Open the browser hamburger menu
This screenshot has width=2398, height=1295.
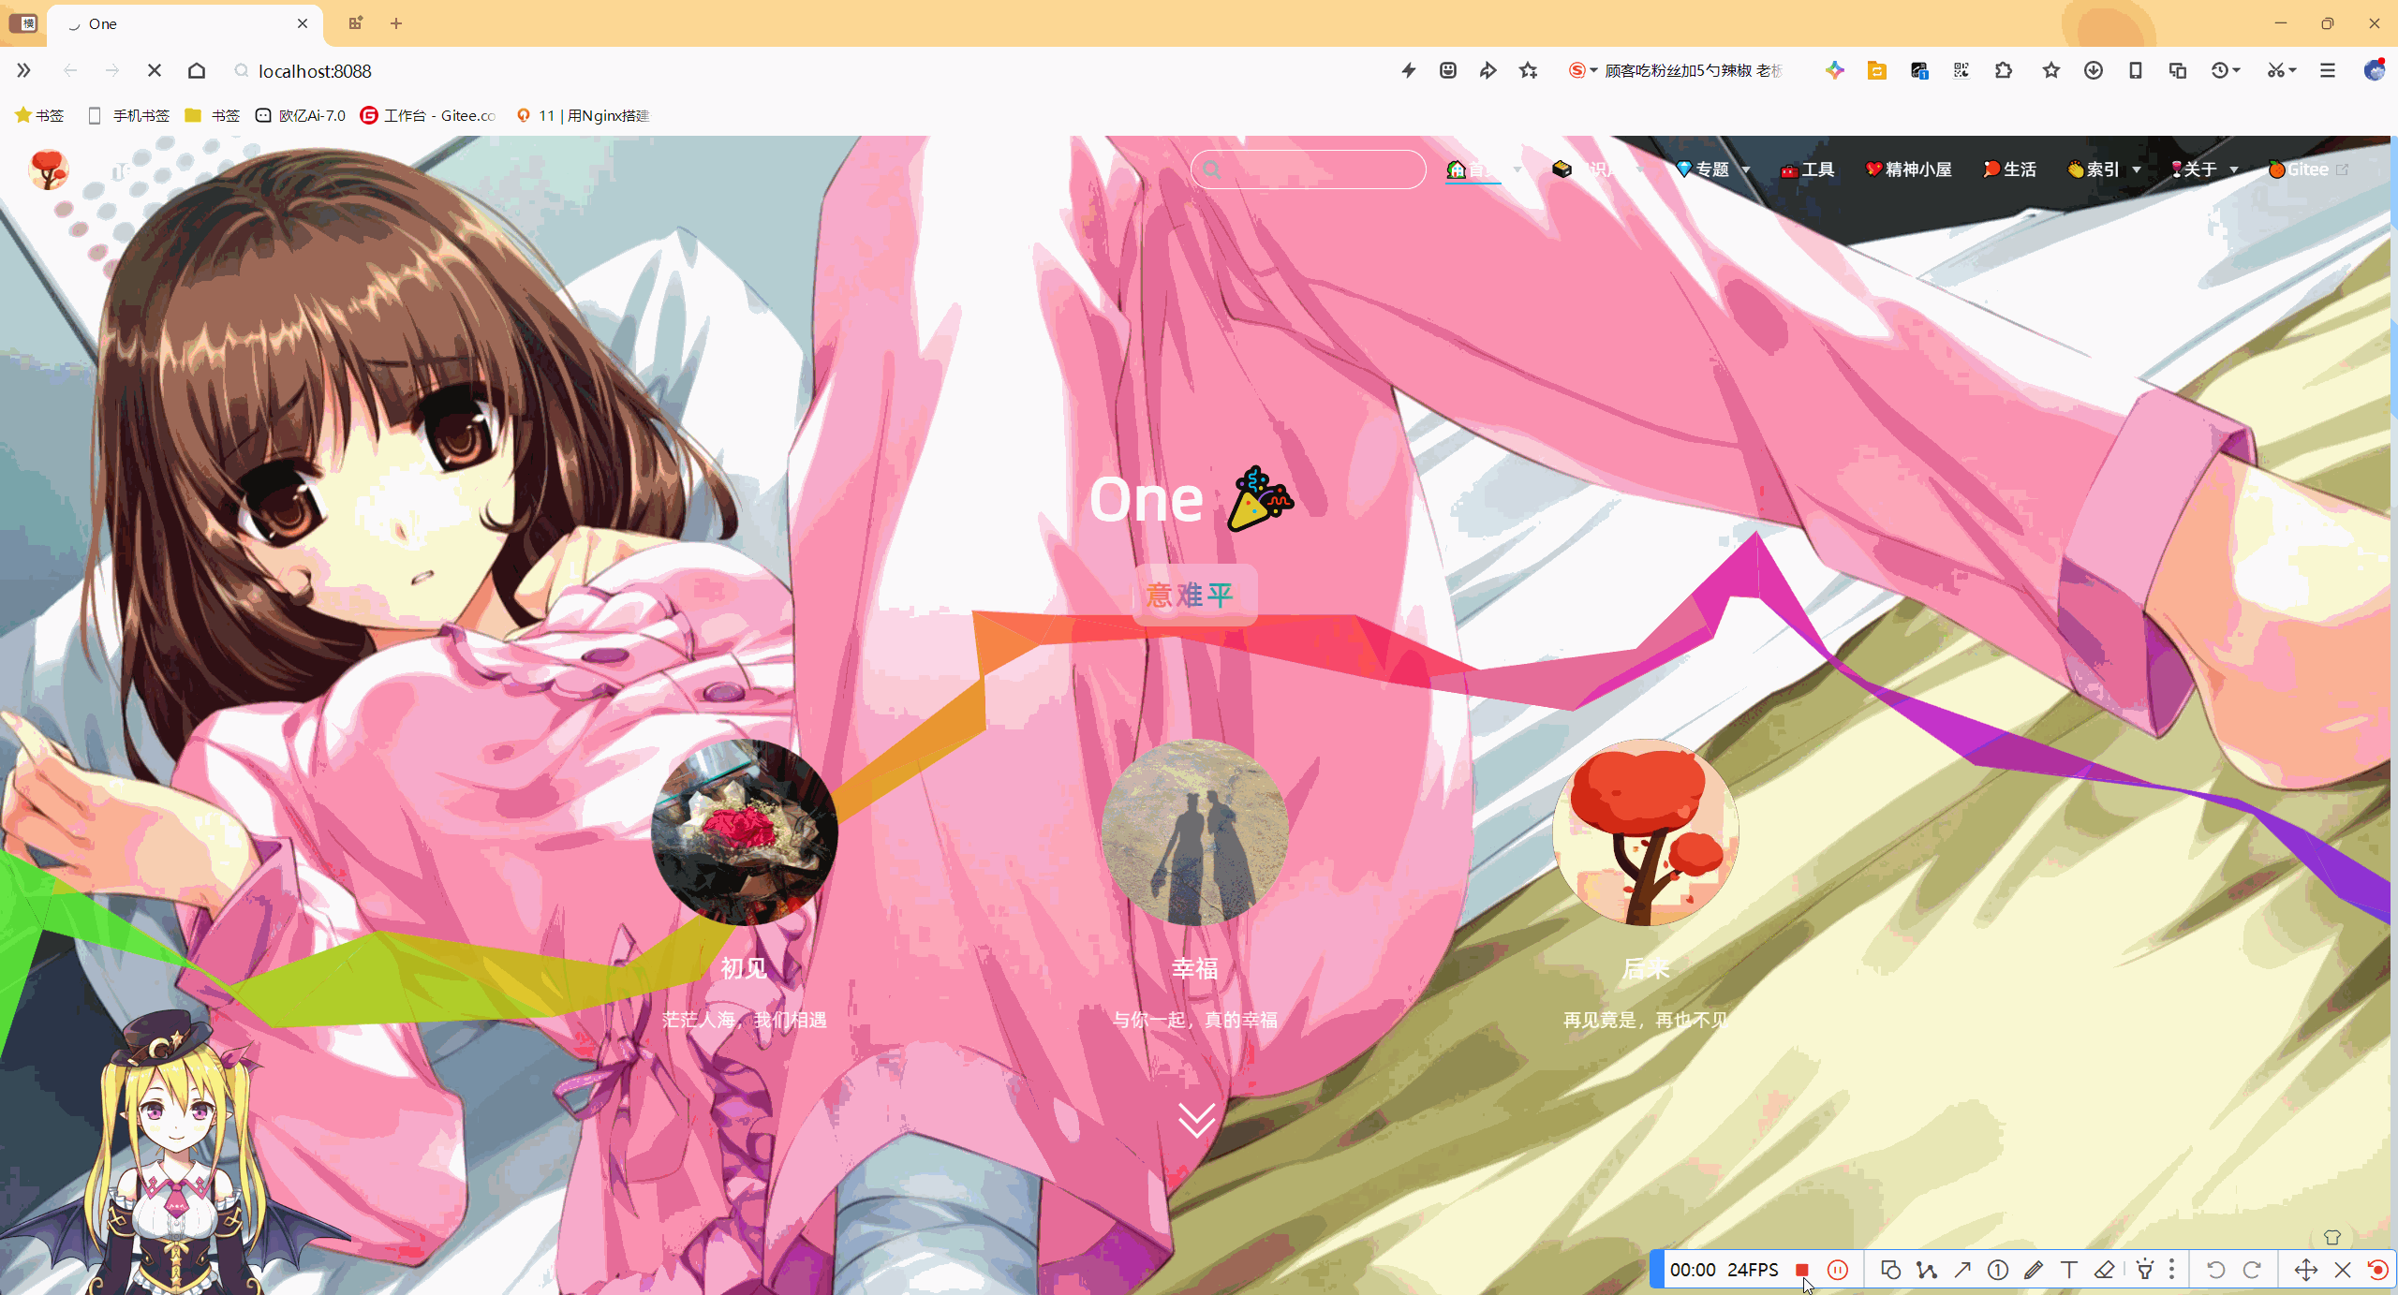coord(2328,70)
